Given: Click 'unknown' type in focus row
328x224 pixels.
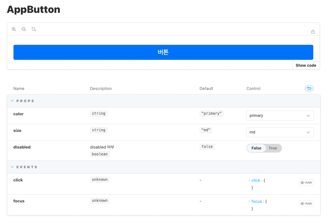Looking at the screenshot, I should [100, 201].
